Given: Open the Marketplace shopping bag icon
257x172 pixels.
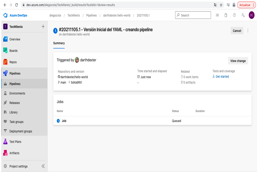Looking at the screenshot, I should point(226,15).
